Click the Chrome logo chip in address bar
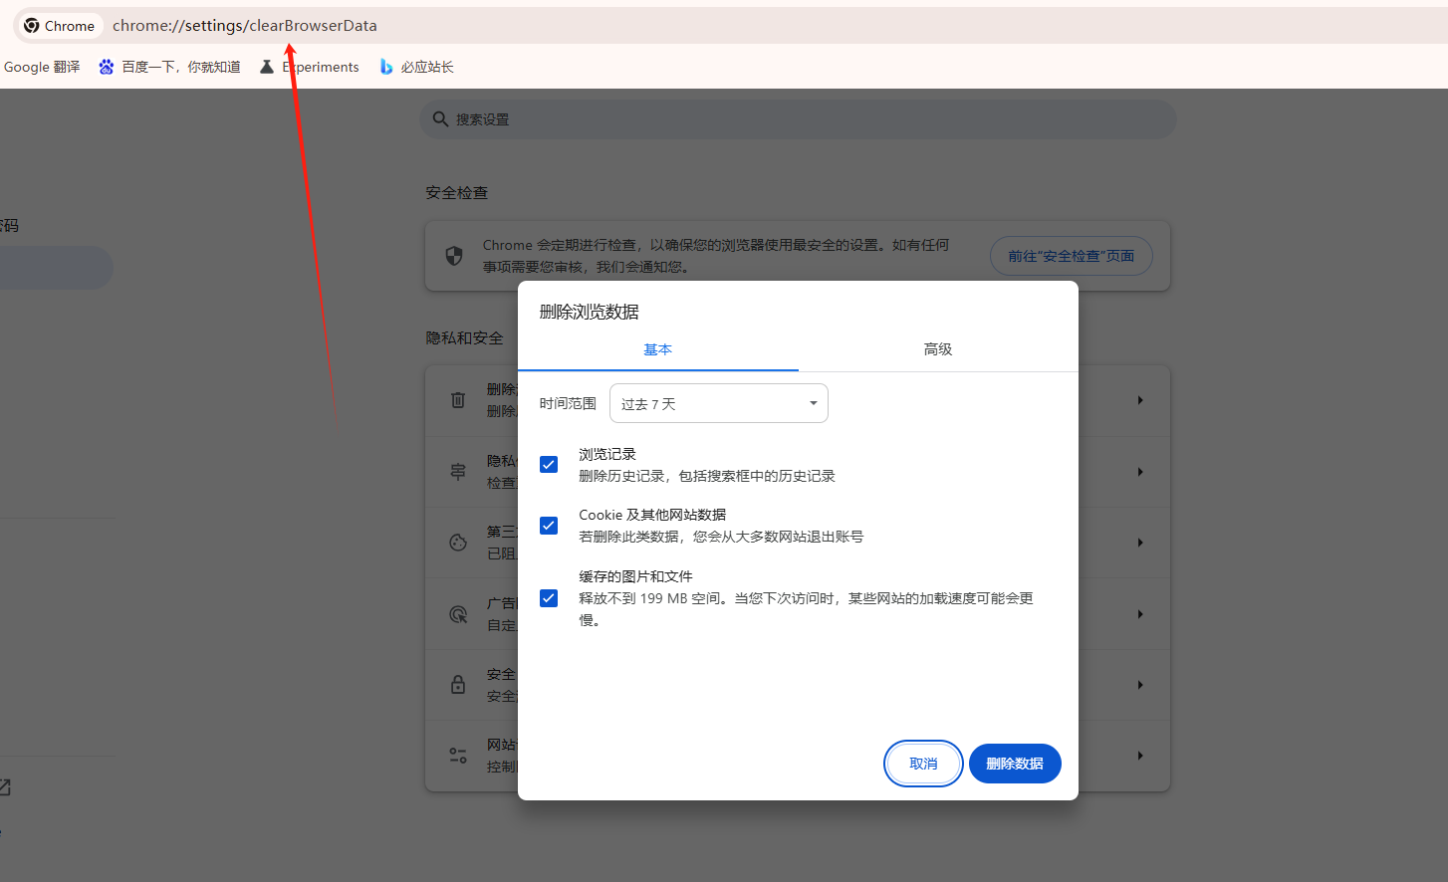Viewport: 1448px width, 882px height. click(59, 26)
